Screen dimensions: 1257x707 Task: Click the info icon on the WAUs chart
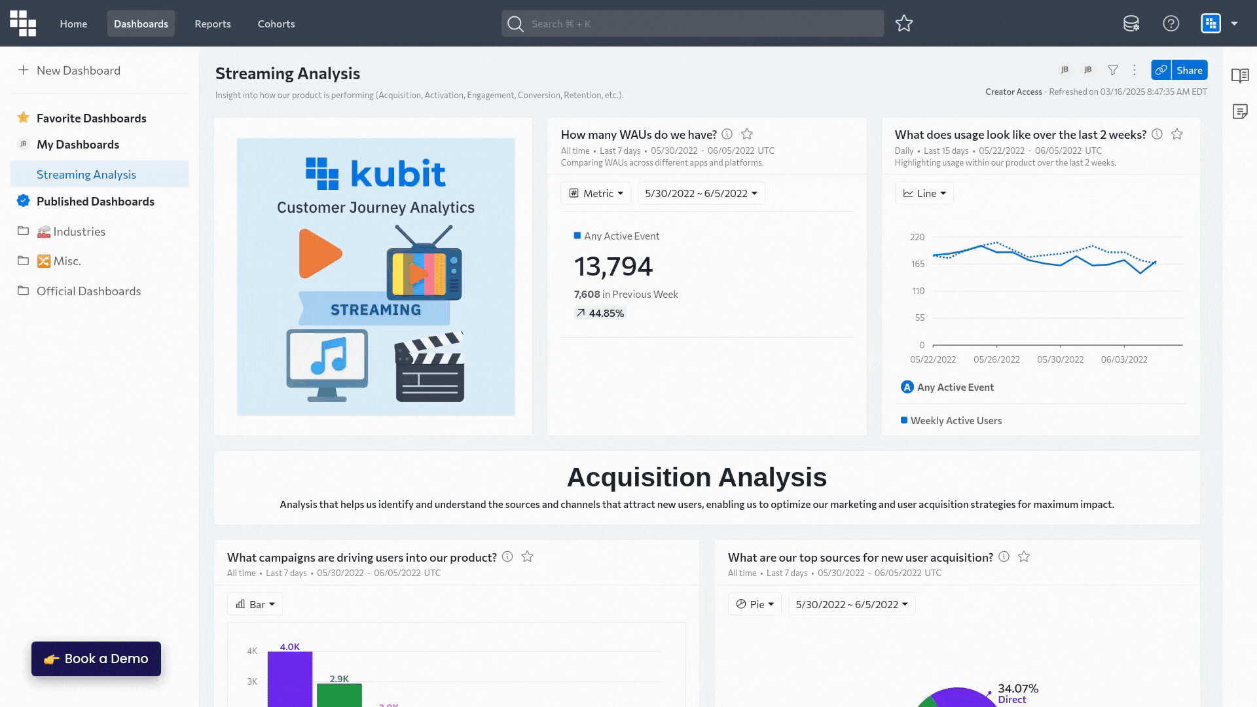tap(727, 134)
